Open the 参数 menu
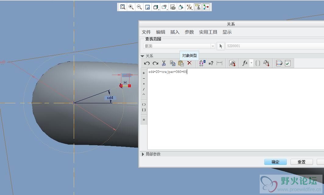324x195 pixels. click(x=189, y=32)
